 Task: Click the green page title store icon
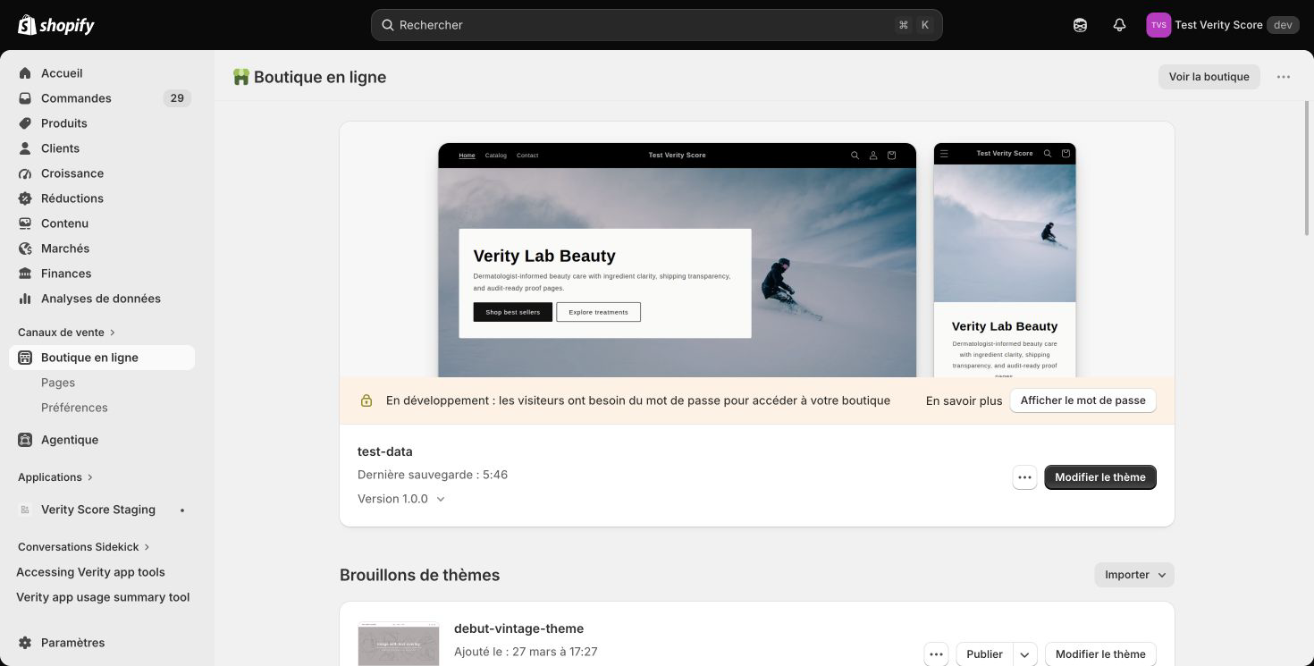click(240, 77)
